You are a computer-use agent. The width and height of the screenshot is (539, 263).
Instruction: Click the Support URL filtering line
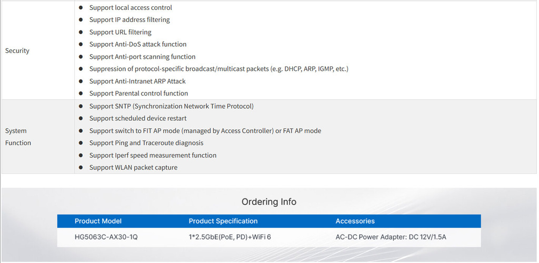[x=121, y=33]
